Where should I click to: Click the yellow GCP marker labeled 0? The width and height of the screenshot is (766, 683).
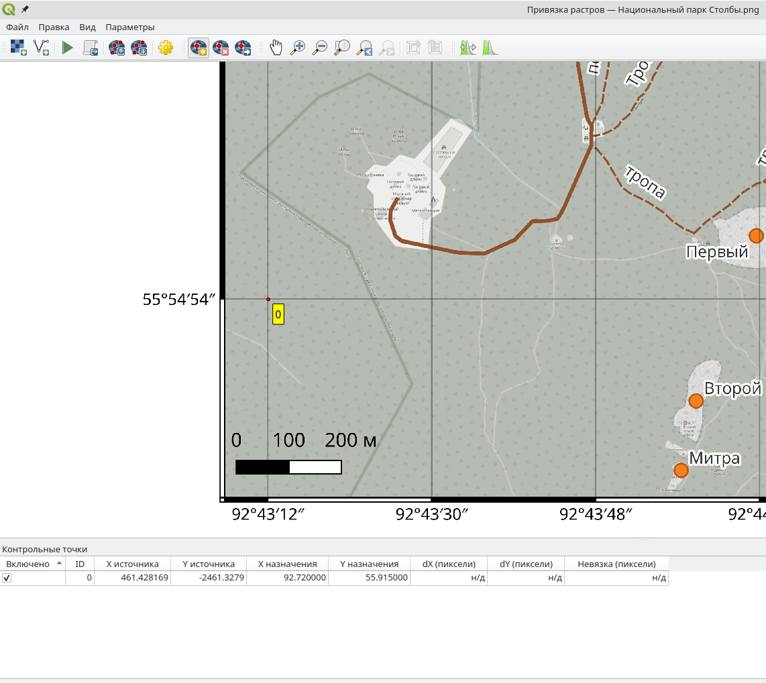[278, 314]
